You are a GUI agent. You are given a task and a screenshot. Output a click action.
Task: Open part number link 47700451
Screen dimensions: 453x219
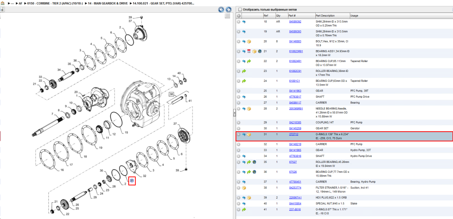[295, 182]
